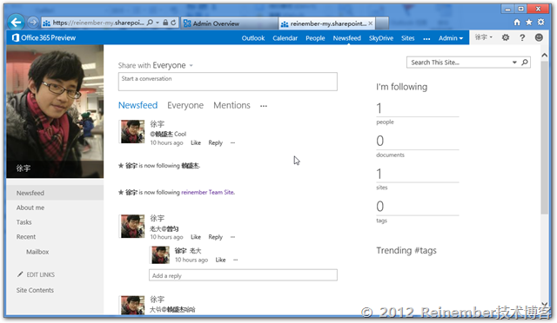Close the reinember-my.sharepoint browser tab
The width and height of the screenshot is (557, 323).
tap(371, 23)
